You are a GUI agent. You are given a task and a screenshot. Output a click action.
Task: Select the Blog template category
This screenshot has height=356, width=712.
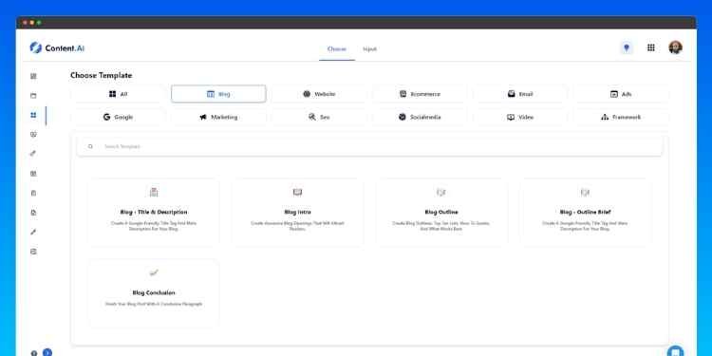pos(218,94)
